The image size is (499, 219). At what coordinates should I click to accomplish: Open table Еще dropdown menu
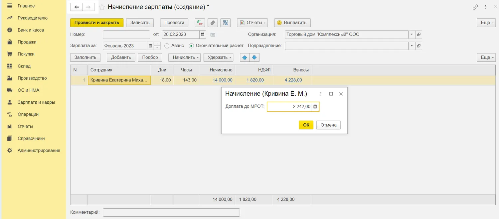(486, 57)
